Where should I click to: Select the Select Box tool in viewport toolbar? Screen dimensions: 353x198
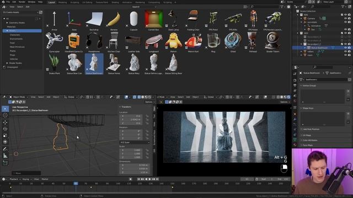[5, 109]
